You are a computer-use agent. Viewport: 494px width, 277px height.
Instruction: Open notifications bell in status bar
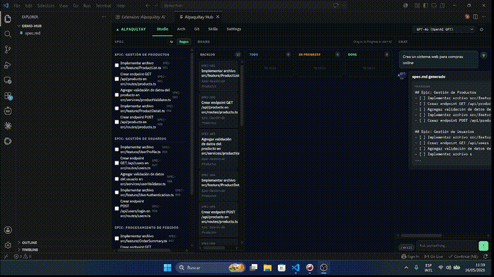pyautogui.click(x=485, y=257)
